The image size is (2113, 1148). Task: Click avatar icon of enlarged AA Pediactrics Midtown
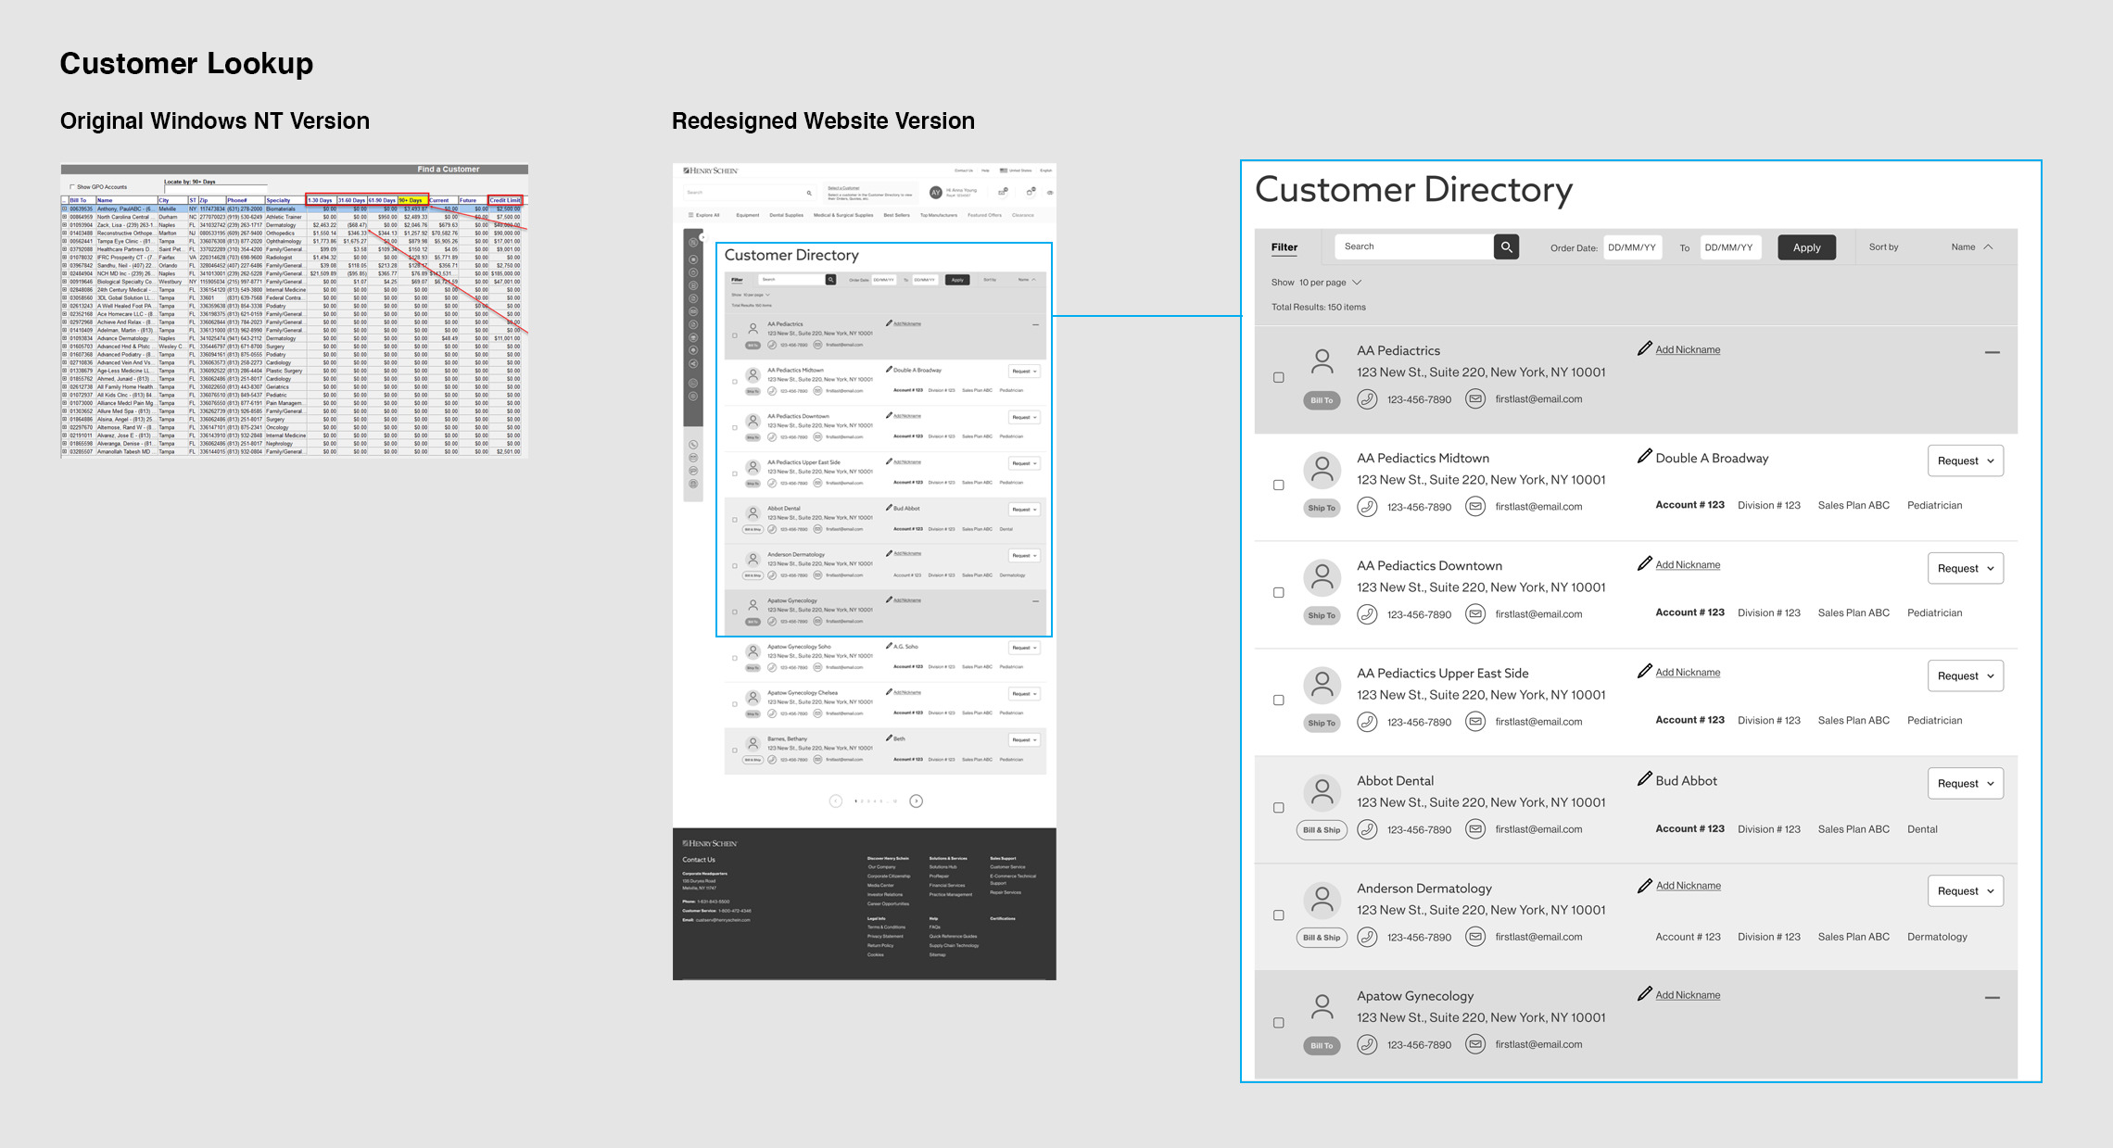1322,471
